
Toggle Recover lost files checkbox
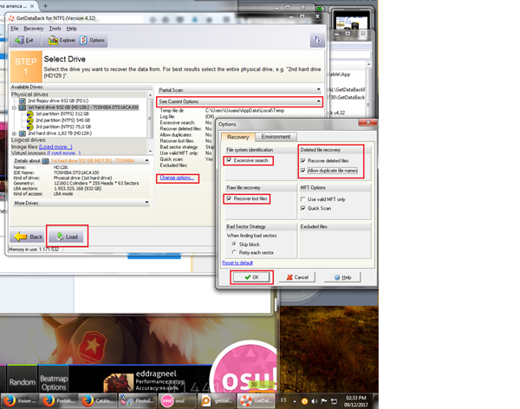(229, 198)
